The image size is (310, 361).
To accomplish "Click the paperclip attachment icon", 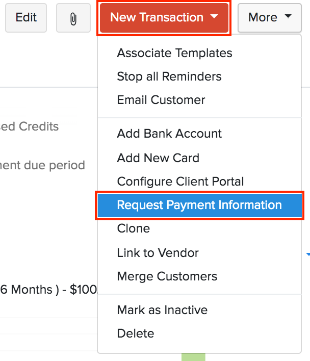I will [x=73, y=18].
